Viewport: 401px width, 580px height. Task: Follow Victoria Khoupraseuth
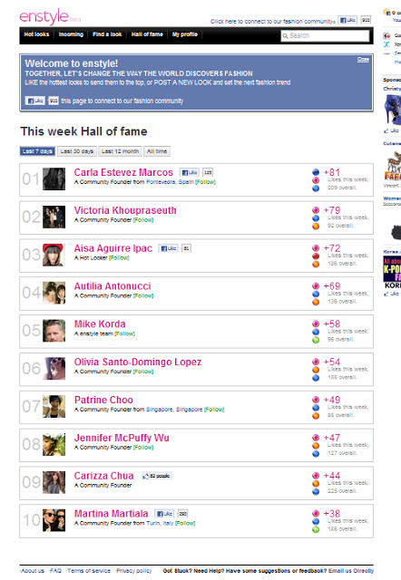tap(143, 220)
